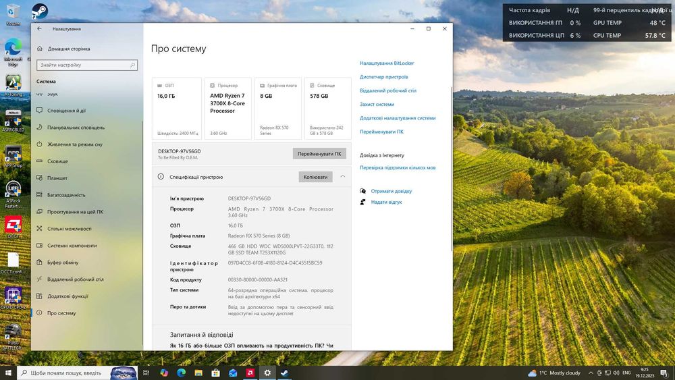Click the ОЗП 16,0 ГБ card
Image resolution: width=675 pixels, height=380 pixels.
(177, 109)
